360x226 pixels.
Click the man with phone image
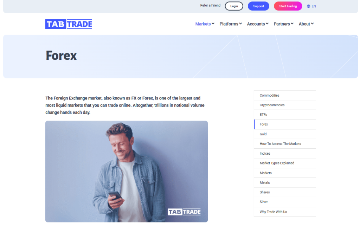coord(127,172)
